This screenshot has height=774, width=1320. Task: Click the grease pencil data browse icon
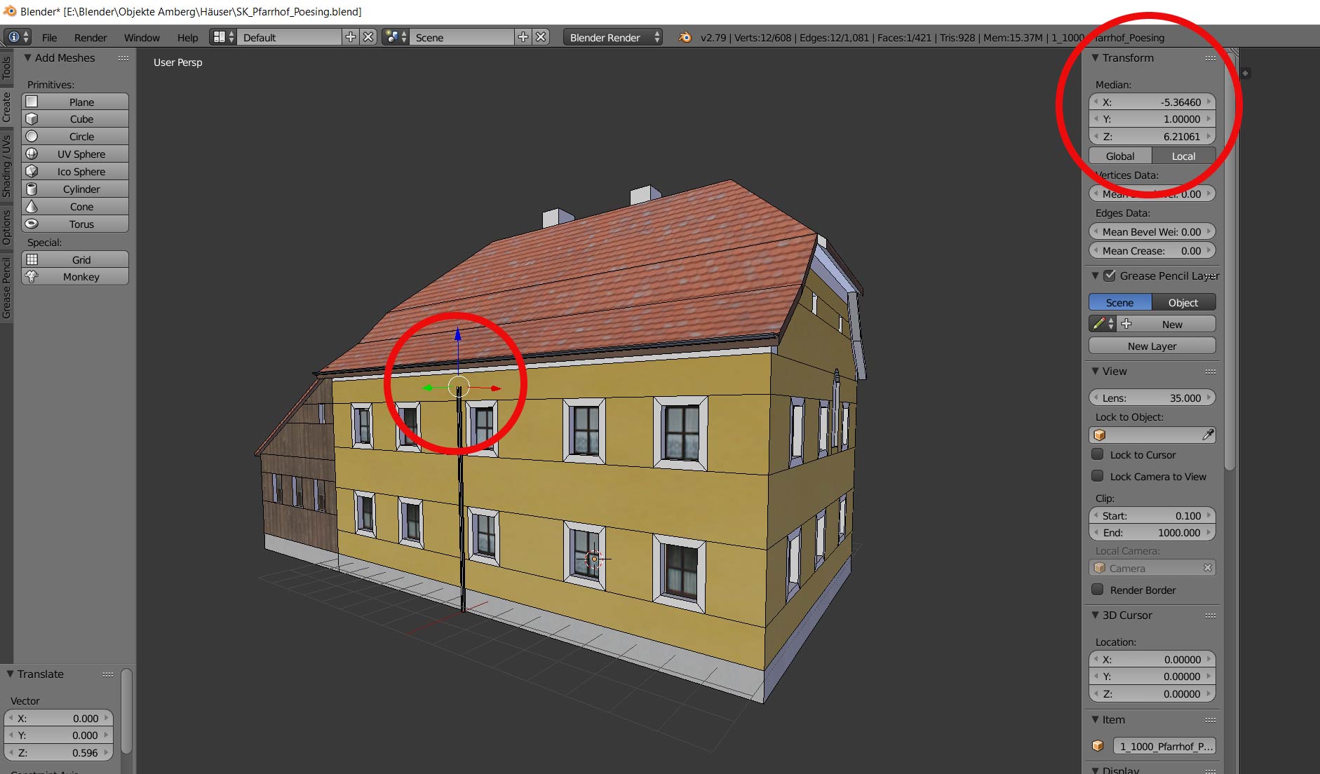pos(1103,324)
